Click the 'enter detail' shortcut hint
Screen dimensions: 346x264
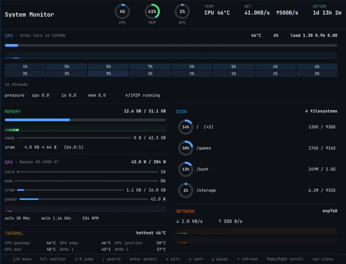pos(143,259)
